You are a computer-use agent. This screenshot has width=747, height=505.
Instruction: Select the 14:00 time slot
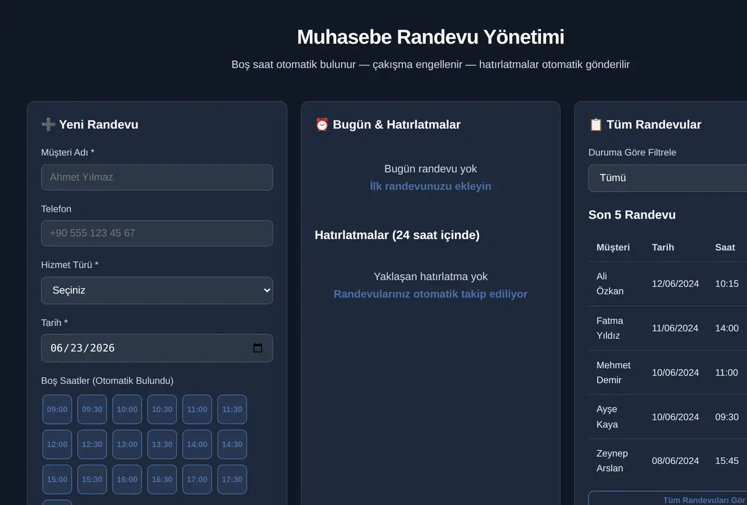click(x=197, y=445)
